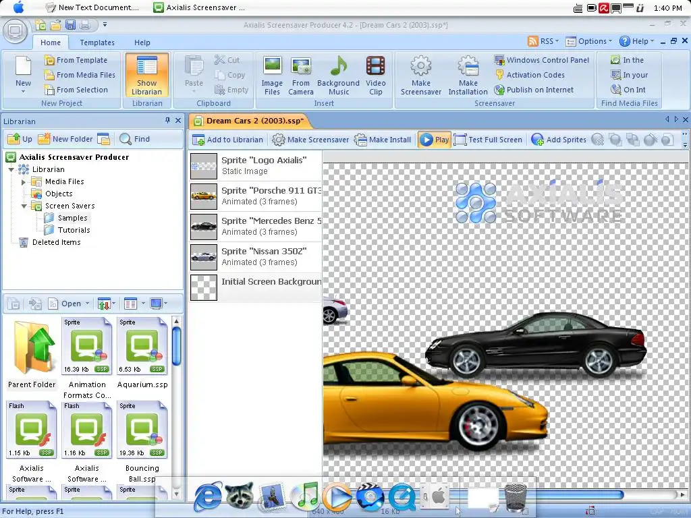
Task: Create project From Selection
Action: click(76, 90)
